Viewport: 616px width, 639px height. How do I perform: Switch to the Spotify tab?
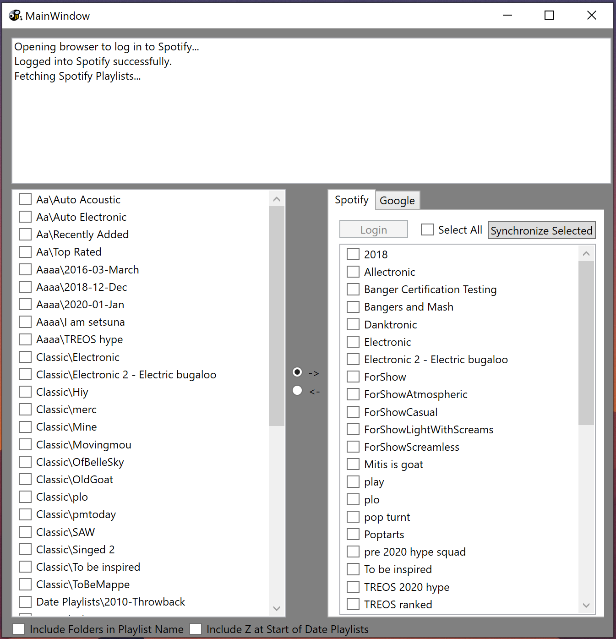352,200
